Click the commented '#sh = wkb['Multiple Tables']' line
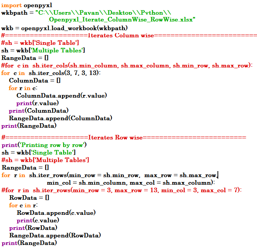 click(x=46, y=160)
